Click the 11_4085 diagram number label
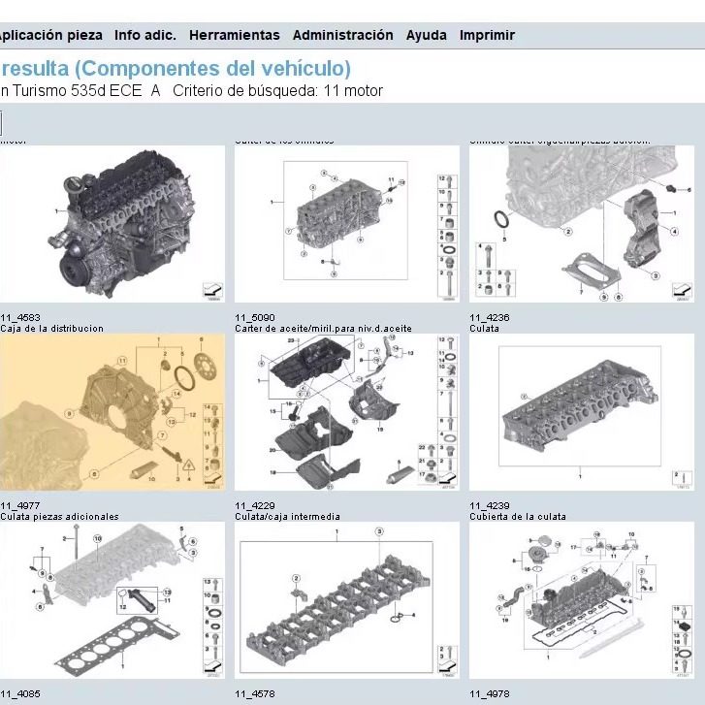The width and height of the screenshot is (705, 705). (20, 693)
